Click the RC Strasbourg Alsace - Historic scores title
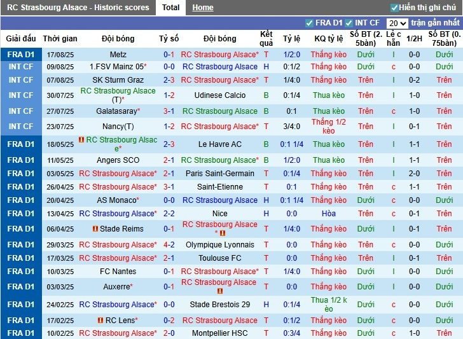 [x=78, y=8]
